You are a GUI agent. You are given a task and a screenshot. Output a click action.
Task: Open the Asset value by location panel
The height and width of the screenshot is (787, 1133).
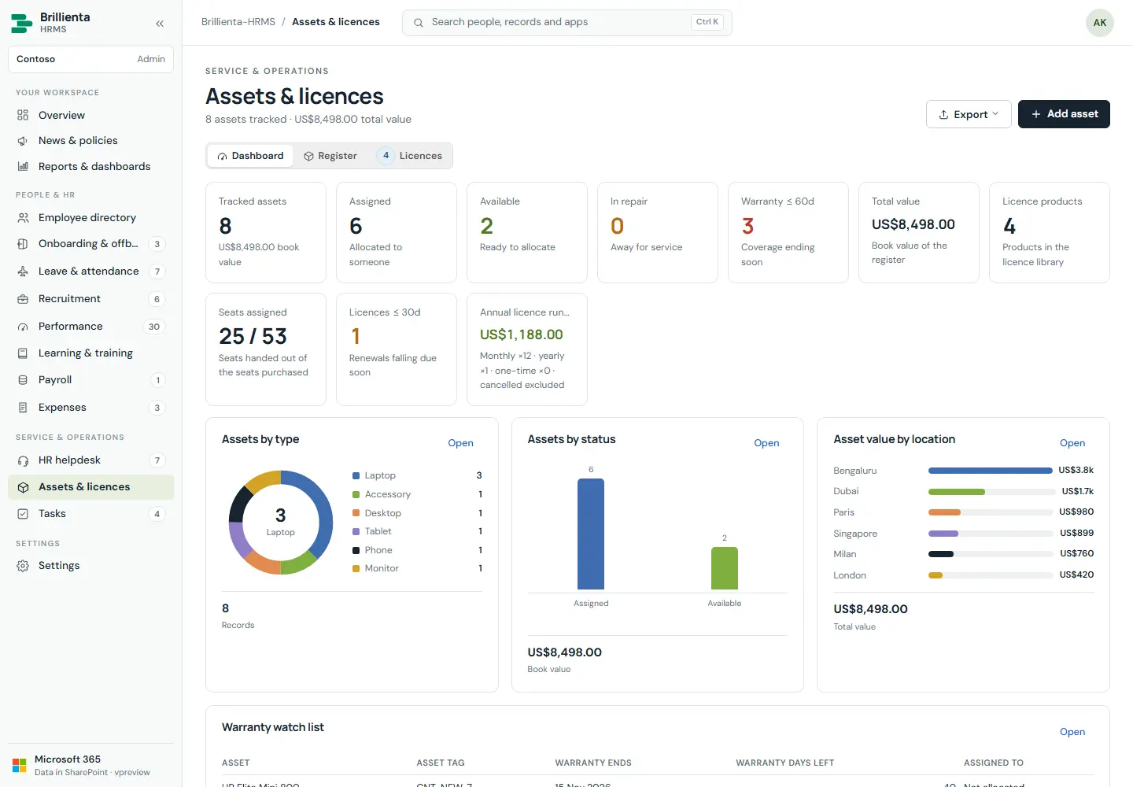(x=1072, y=443)
